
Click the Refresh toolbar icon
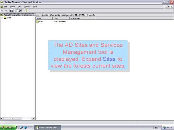pos(17,11)
